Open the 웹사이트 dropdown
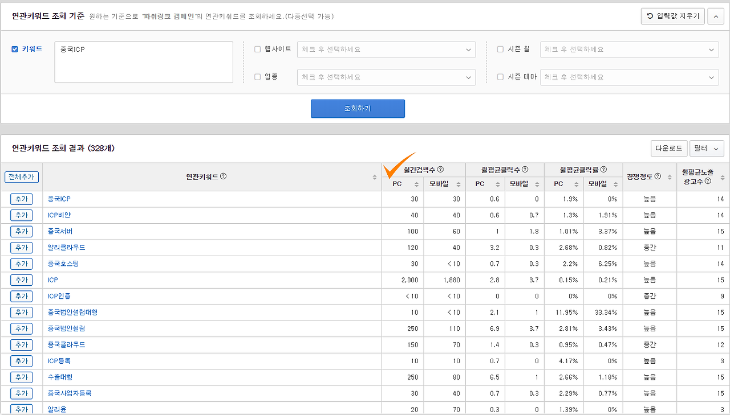730x415 pixels. click(386, 50)
